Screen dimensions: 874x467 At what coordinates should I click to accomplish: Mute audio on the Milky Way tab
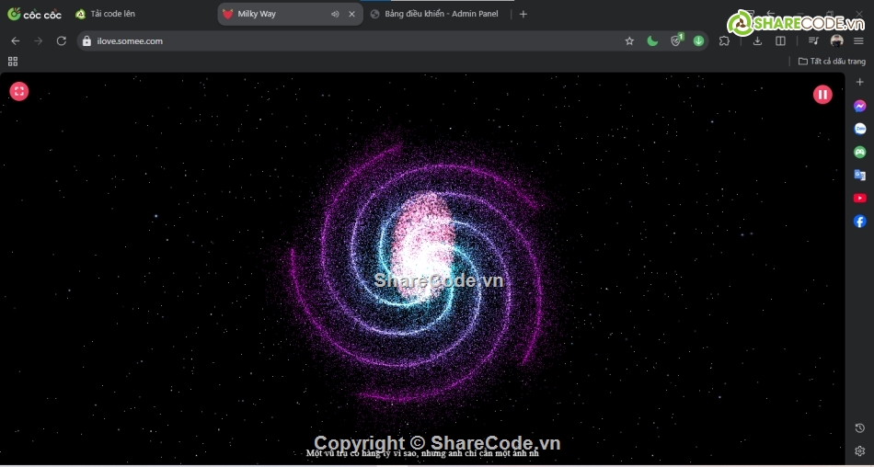(x=335, y=14)
